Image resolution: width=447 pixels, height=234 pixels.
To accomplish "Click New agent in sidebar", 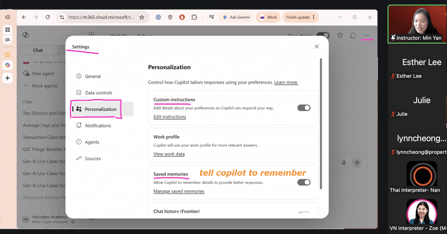I will (43, 74).
